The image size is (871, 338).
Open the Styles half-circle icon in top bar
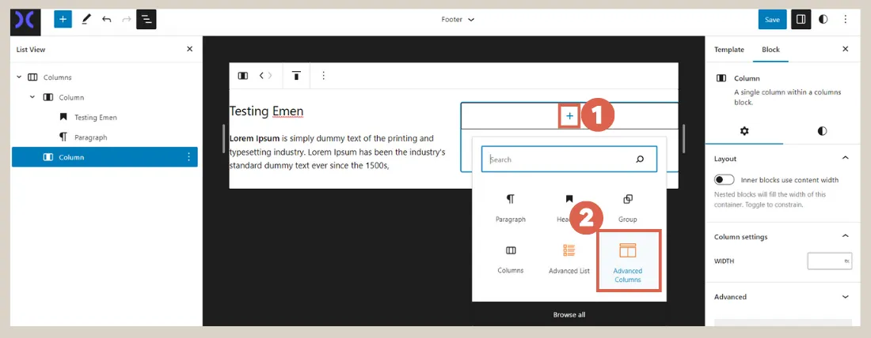(x=823, y=20)
